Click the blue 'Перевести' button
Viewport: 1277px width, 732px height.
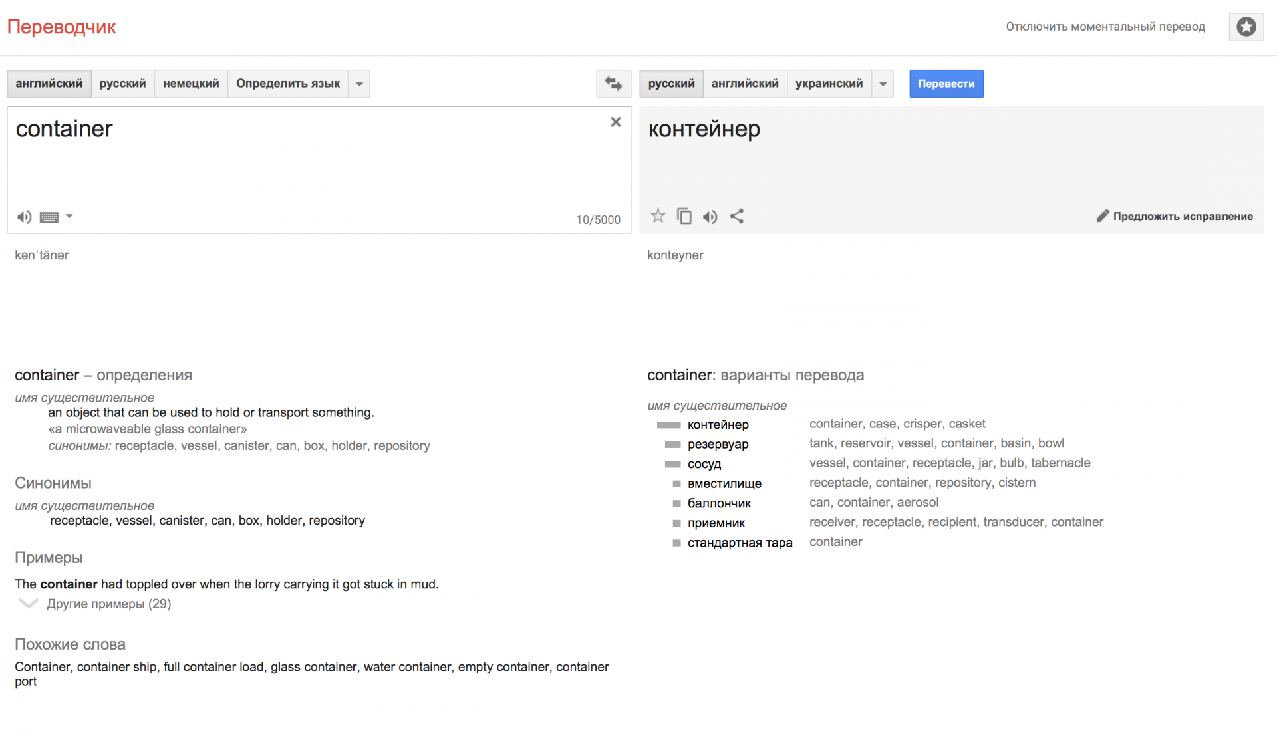(946, 84)
